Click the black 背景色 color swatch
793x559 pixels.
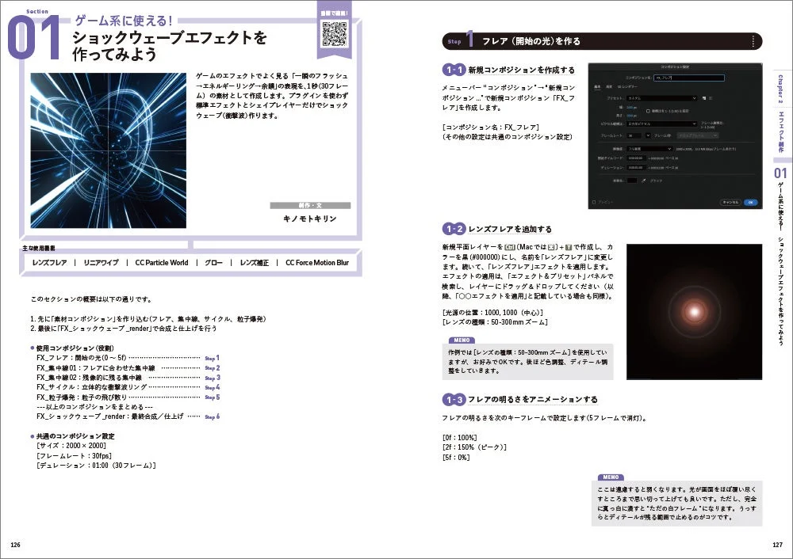tap(633, 181)
